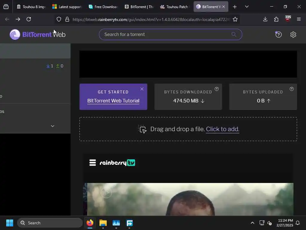Image resolution: width=306 pixels, height=230 pixels.
Task: Switch to Latest support tab
Action: tap(67, 7)
